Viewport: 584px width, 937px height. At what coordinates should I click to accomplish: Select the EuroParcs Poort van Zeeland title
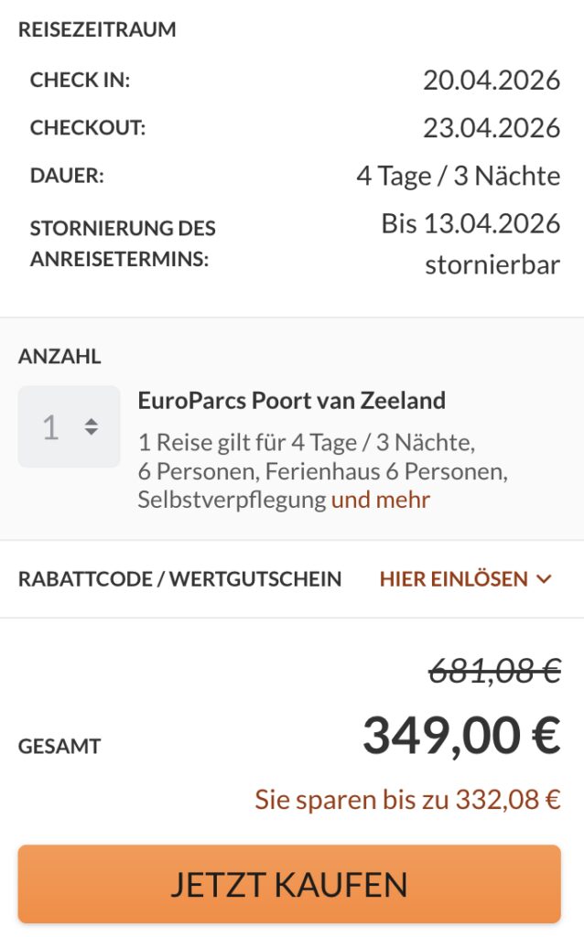coord(293,400)
